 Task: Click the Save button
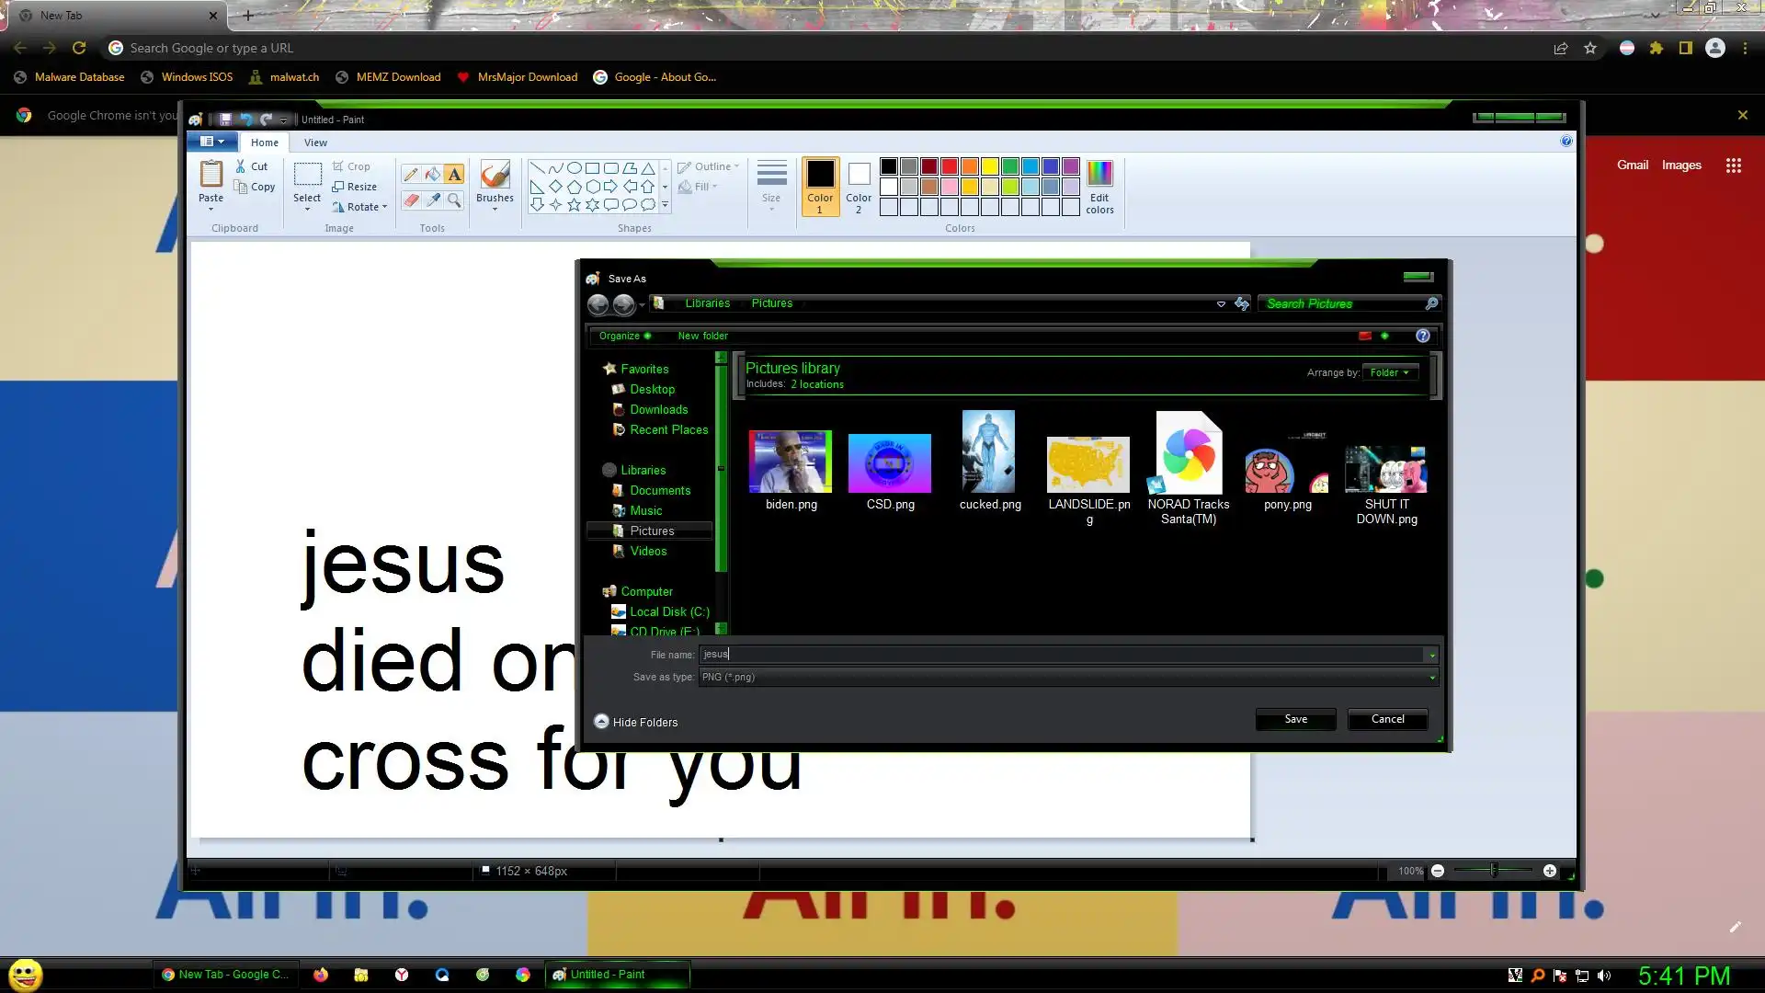1295,719
